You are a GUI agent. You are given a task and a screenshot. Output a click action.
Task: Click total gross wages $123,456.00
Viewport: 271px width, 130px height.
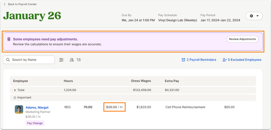coord(142,90)
